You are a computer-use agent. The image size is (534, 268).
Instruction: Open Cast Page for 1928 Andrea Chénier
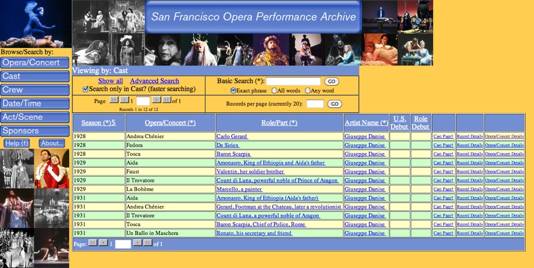pos(443,136)
